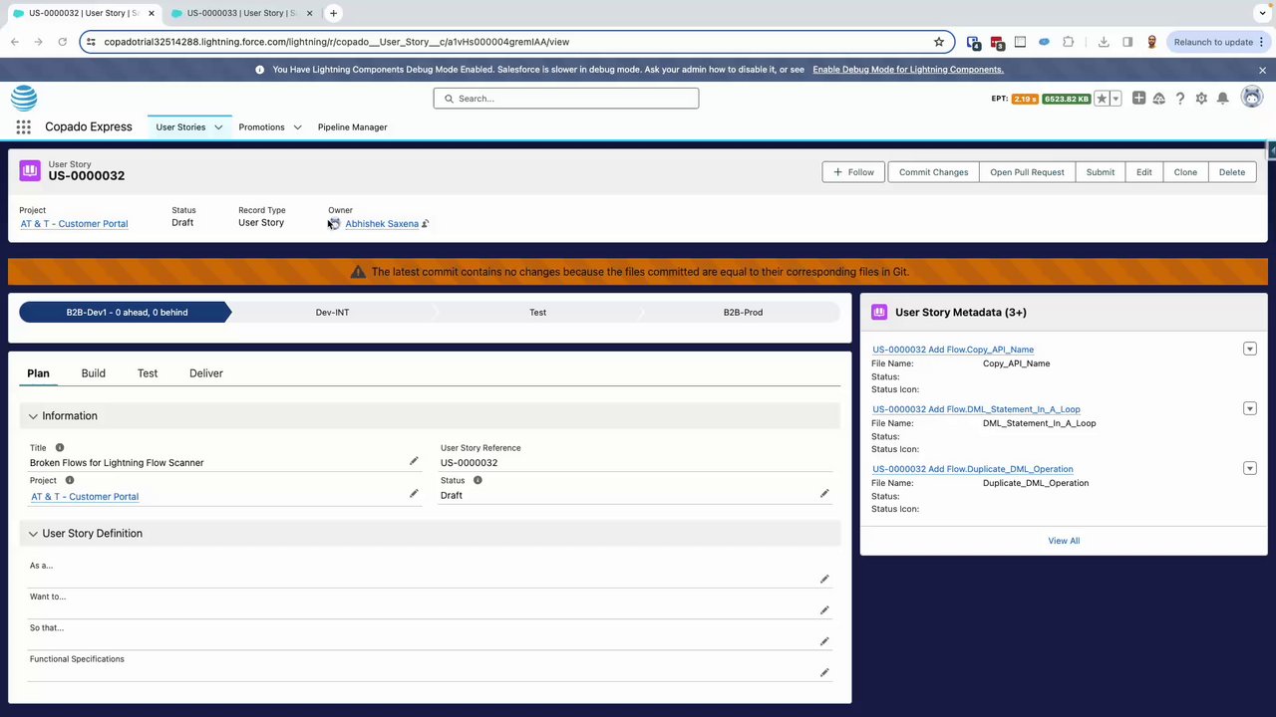The width and height of the screenshot is (1276, 717).
Task: Click the Open Pull Request button
Action: click(x=1027, y=172)
